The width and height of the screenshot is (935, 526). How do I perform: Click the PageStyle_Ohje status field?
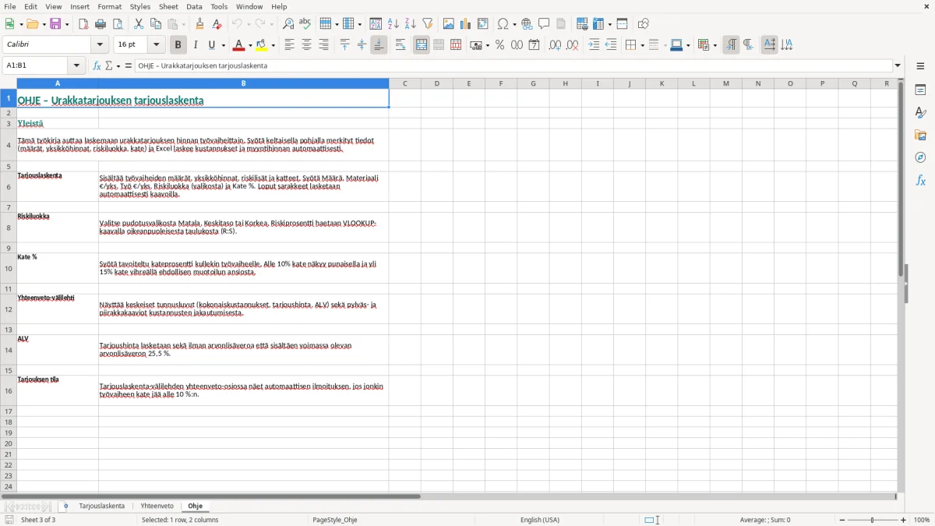point(335,520)
